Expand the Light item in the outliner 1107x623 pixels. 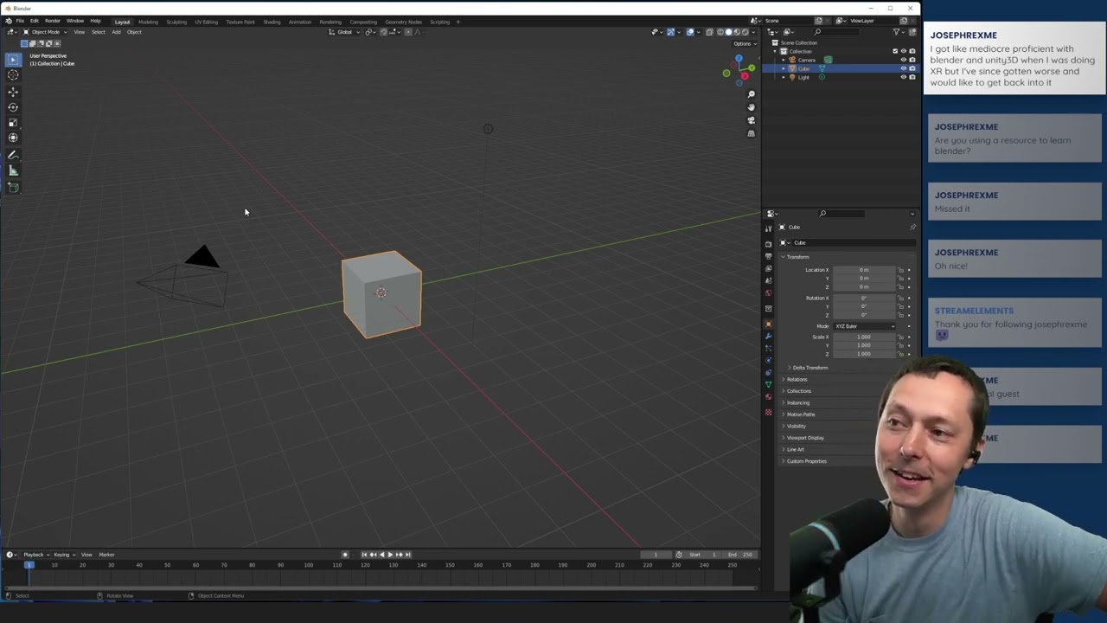(x=784, y=77)
